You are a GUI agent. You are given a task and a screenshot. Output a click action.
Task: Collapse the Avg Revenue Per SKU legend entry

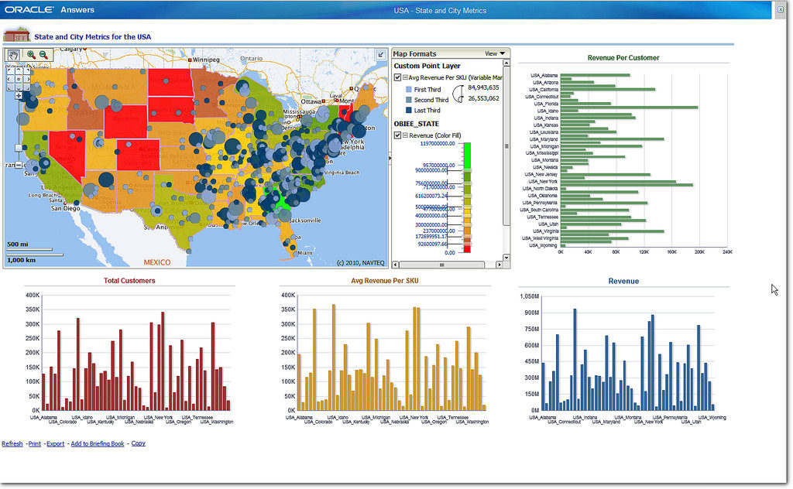406,77
